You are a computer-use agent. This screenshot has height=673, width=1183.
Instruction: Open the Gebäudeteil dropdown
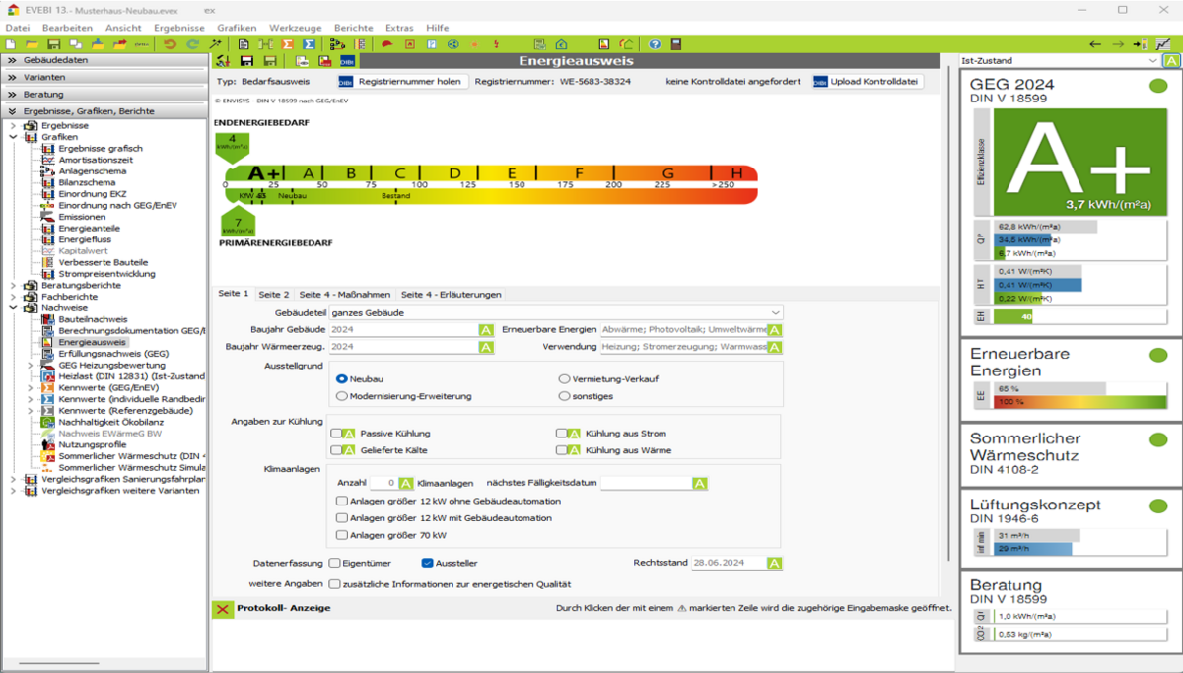557,312
